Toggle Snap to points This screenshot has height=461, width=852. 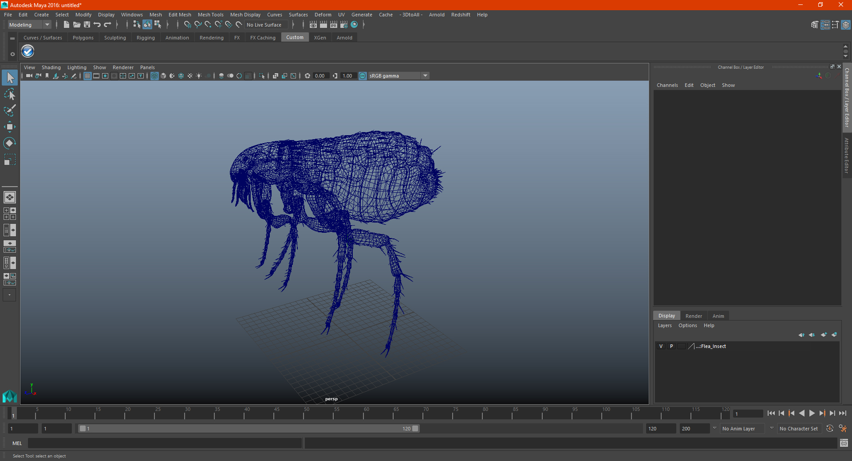click(208, 25)
